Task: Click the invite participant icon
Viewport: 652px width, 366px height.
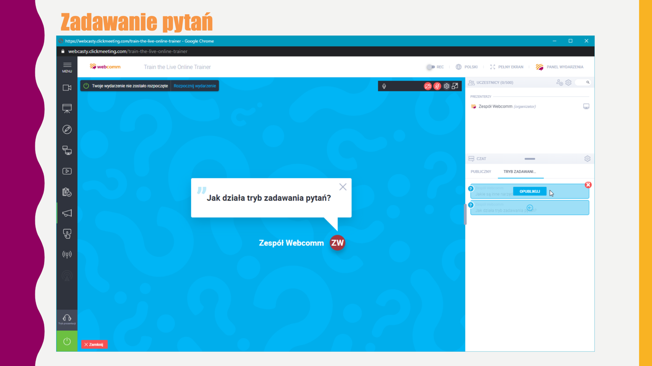Action: coord(559,82)
